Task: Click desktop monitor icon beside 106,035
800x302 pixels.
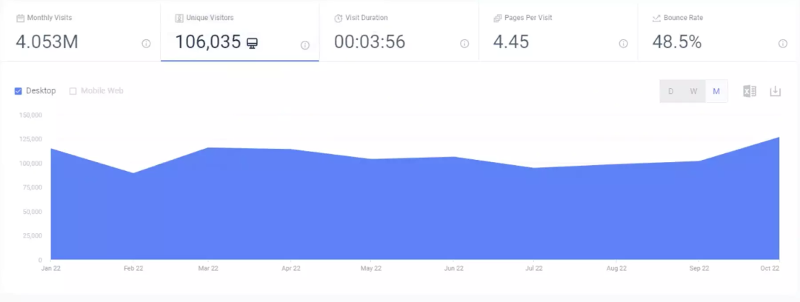Action: tap(253, 44)
